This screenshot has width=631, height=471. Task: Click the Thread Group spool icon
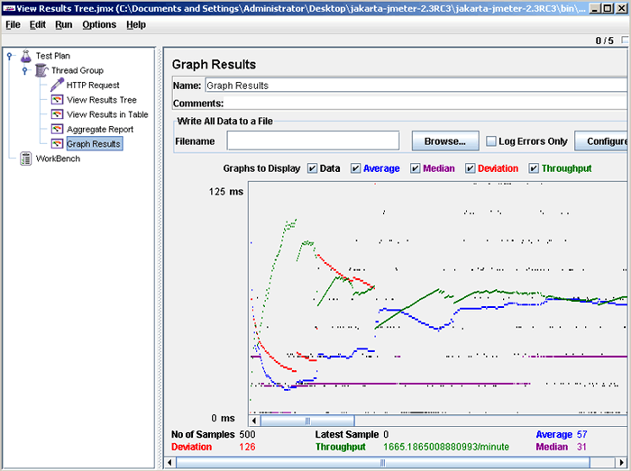click(x=41, y=70)
